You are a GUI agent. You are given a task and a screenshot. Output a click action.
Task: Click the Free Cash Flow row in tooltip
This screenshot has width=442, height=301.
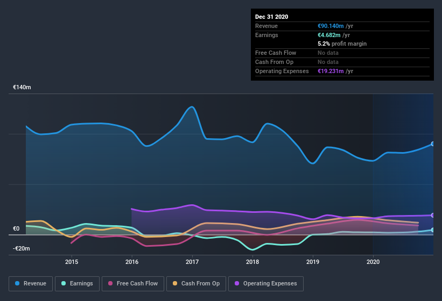coord(342,53)
